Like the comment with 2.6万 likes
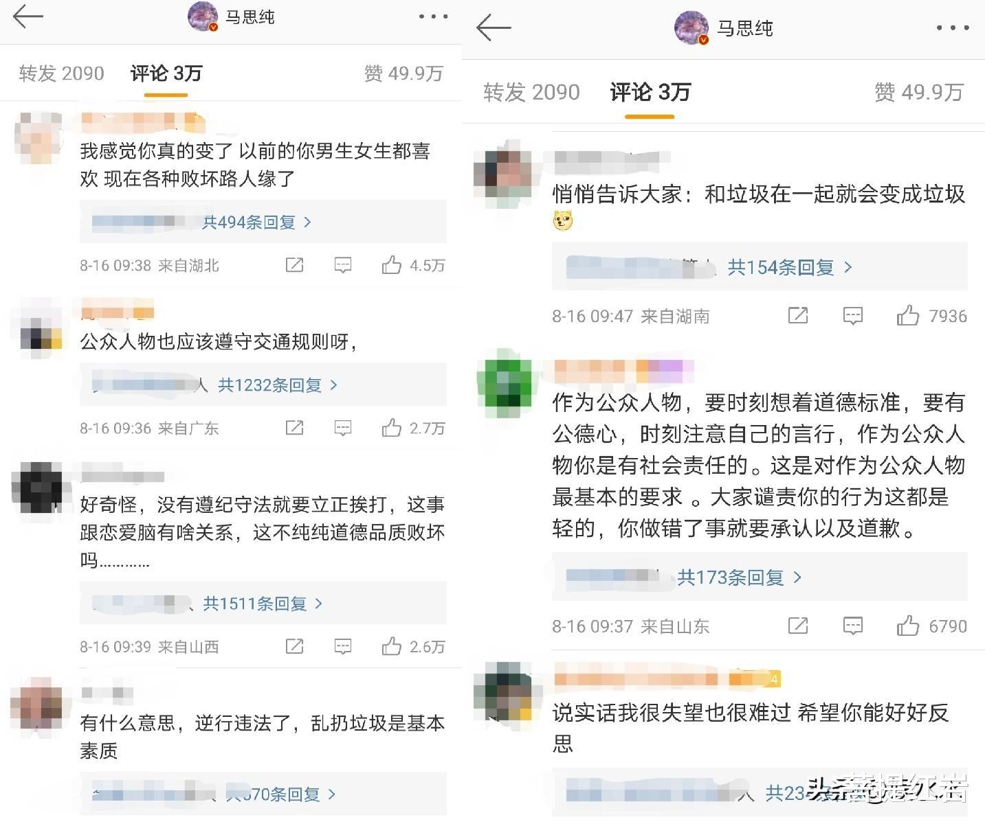The width and height of the screenshot is (985, 824). click(392, 646)
